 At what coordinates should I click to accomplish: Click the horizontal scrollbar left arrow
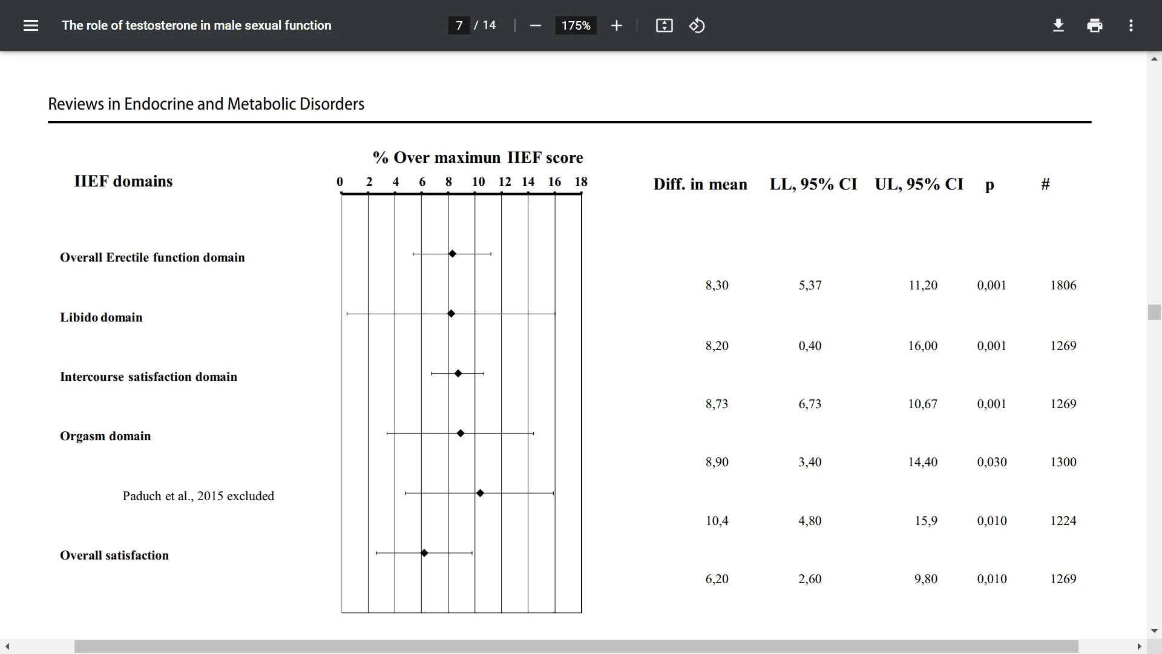pos(7,647)
